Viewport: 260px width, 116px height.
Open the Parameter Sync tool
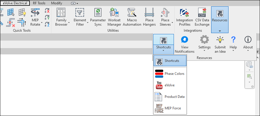point(98,17)
